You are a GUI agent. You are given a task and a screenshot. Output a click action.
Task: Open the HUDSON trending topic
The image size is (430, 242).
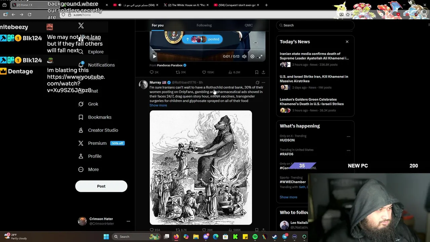[287, 140]
